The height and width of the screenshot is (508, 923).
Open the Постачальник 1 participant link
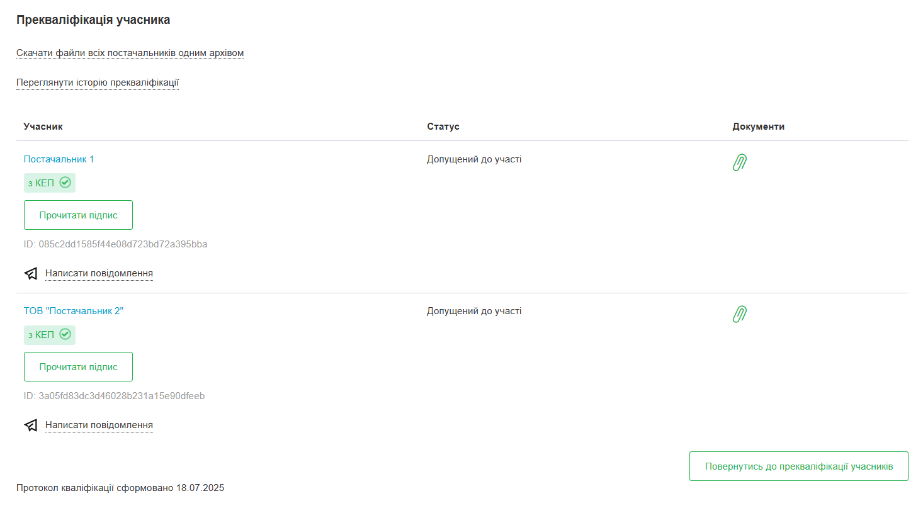pyautogui.click(x=59, y=159)
